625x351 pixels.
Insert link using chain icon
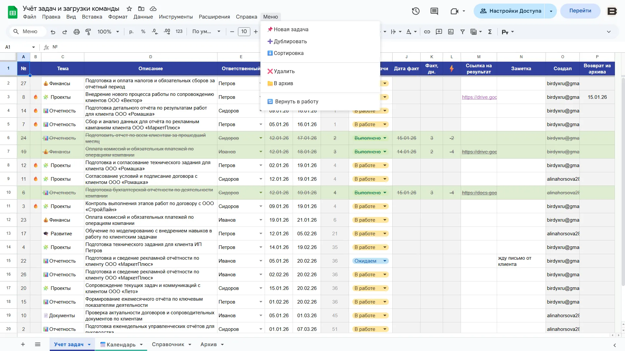tap(427, 32)
